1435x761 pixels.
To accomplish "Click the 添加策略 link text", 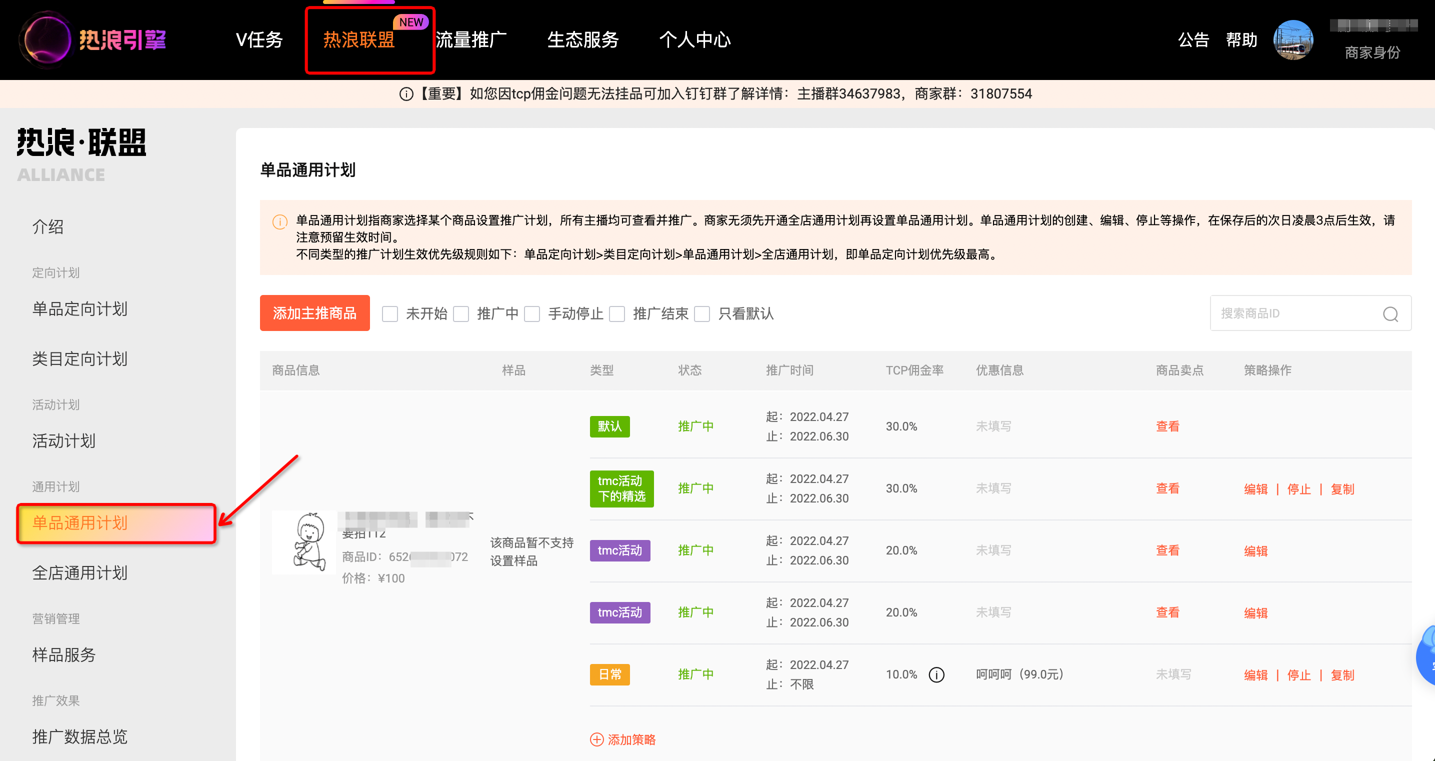I will click(x=631, y=739).
